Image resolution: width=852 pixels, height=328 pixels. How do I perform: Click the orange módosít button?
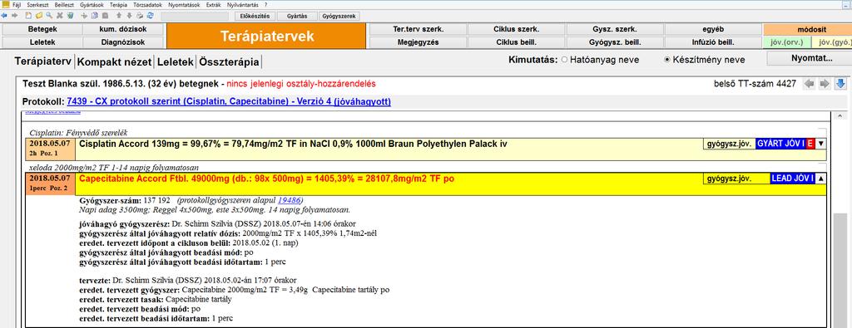coord(807,29)
